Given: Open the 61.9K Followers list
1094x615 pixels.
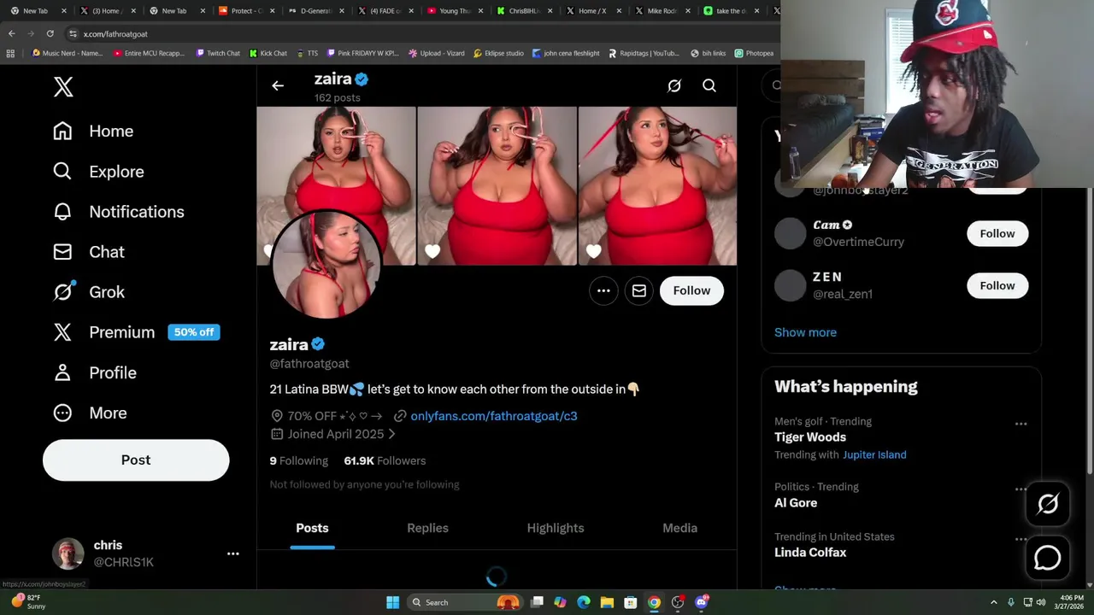Looking at the screenshot, I should click(385, 460).
